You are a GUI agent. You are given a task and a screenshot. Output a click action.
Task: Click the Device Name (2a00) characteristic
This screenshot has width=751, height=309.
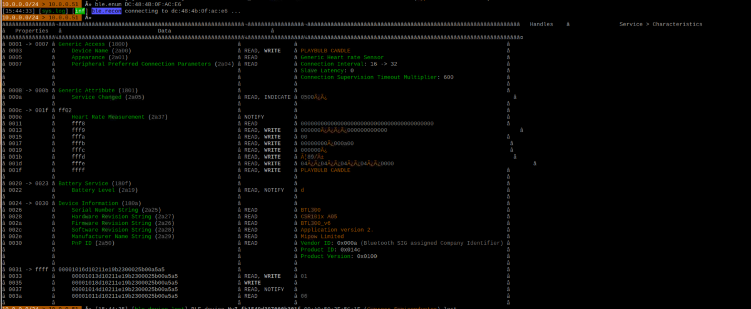click(101, 51)
